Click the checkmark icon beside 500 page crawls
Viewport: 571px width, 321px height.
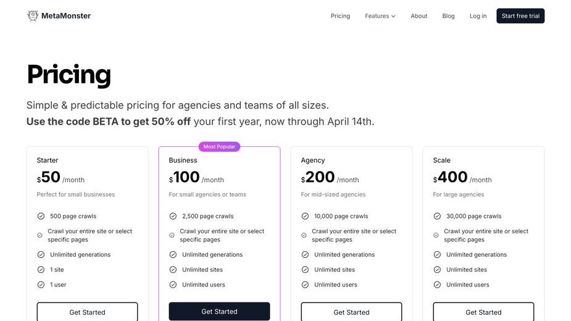(41, 216)
